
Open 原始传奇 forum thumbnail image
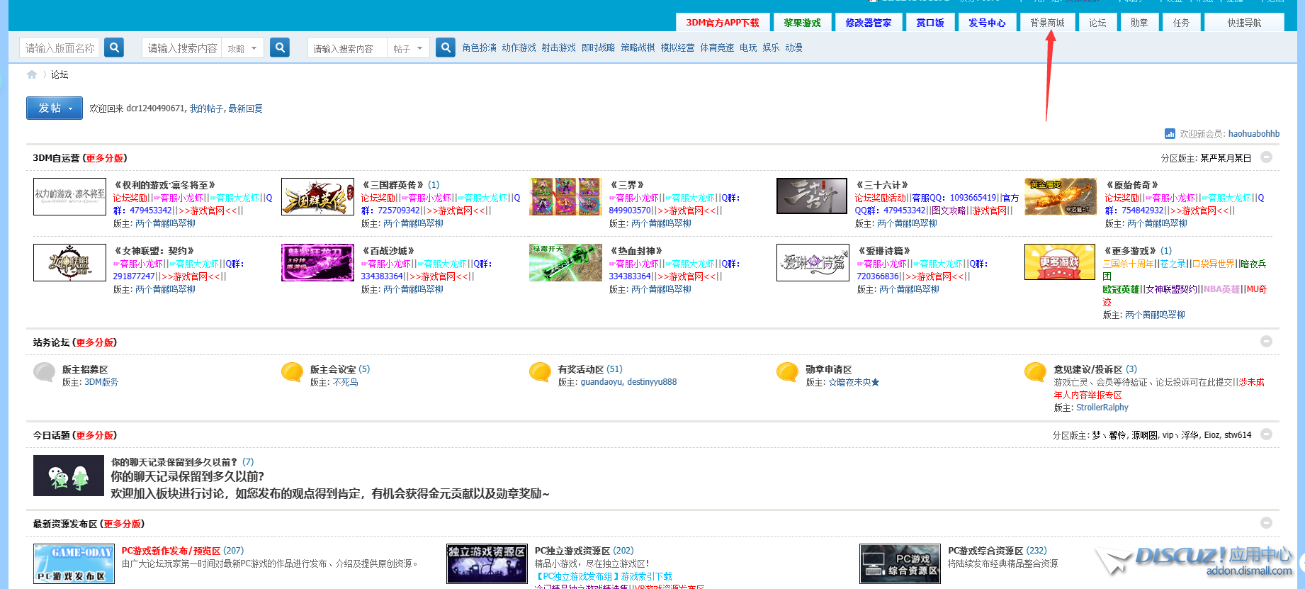(x=1061, y=196)
